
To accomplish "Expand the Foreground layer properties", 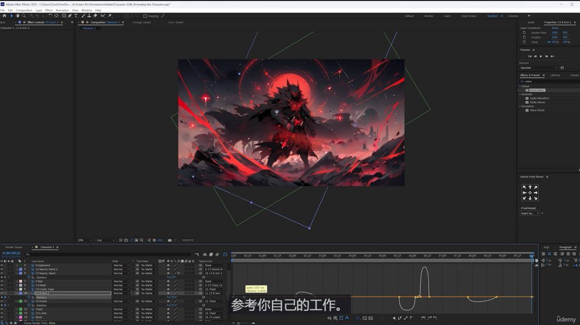I will [17, 265].
